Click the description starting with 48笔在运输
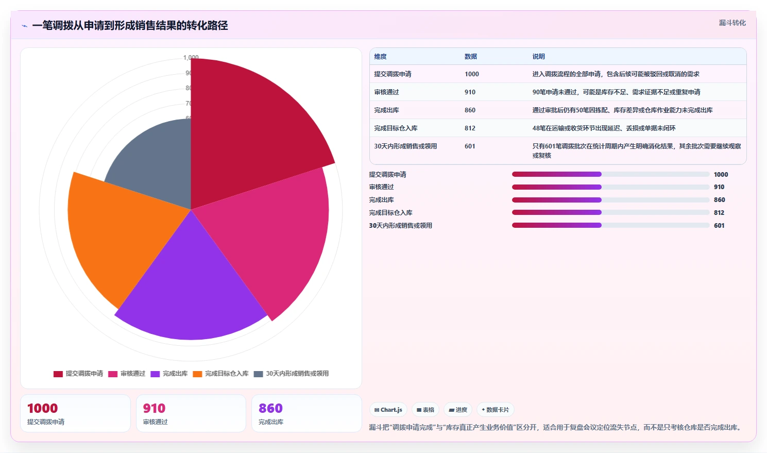 coord(604,128)
